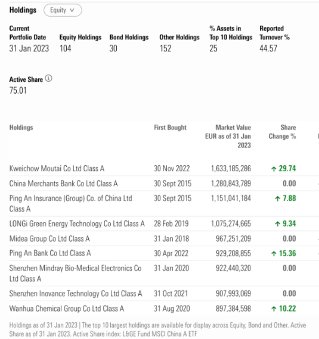319x339 pixels.
Task: Click the up arrow beside 15.36
Action: click(274, 254)
